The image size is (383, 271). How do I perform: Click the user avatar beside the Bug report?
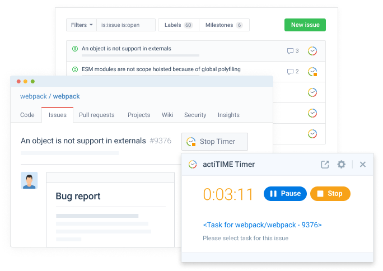tap(29, 180)
